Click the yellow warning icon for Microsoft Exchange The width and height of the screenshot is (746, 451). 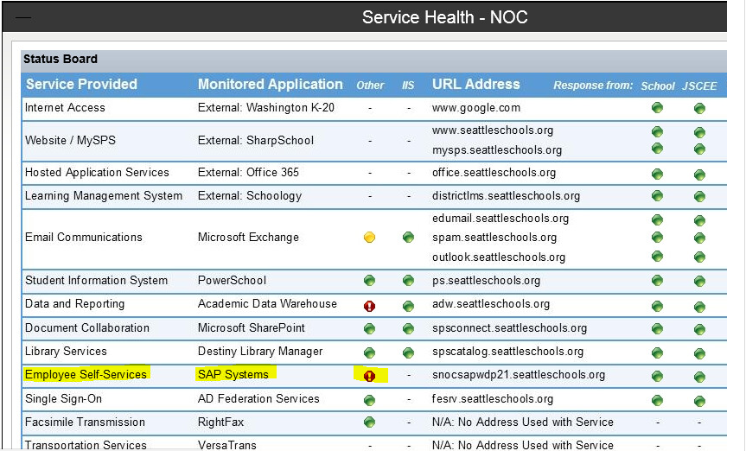(x=369, y=237)
